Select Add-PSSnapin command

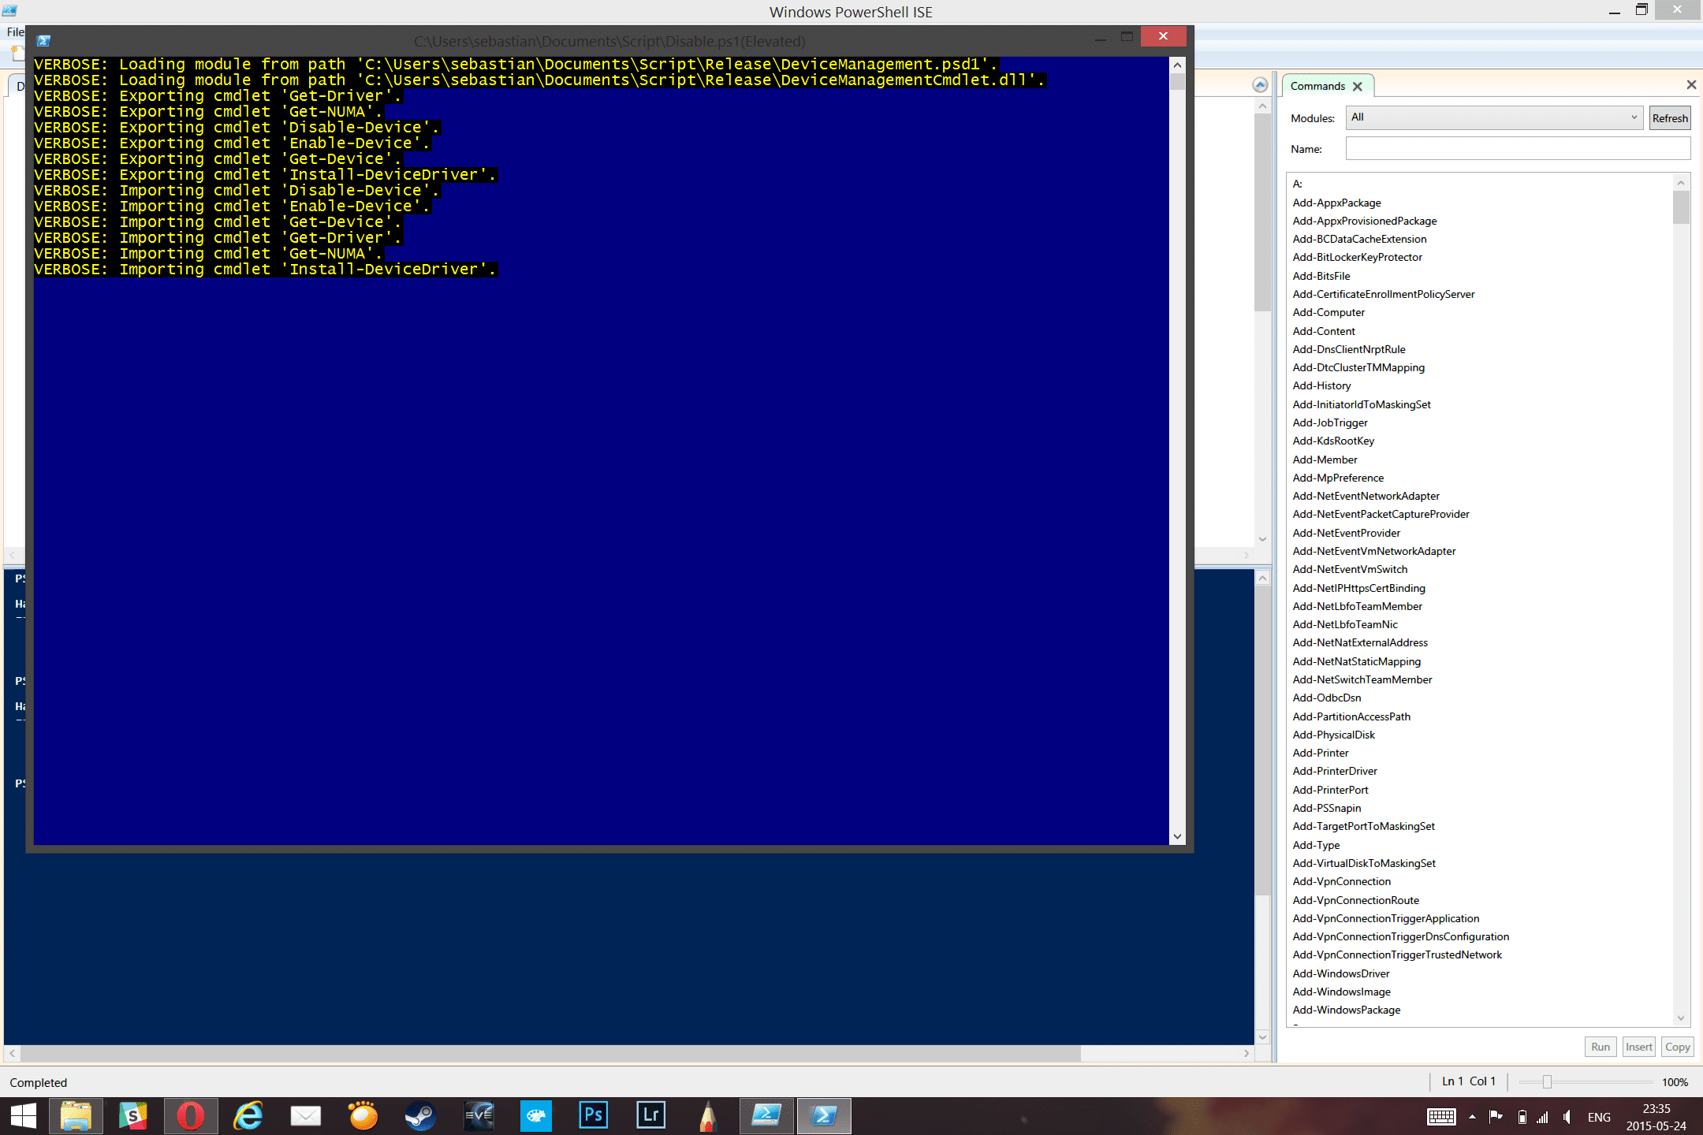tap(1327, 808)
